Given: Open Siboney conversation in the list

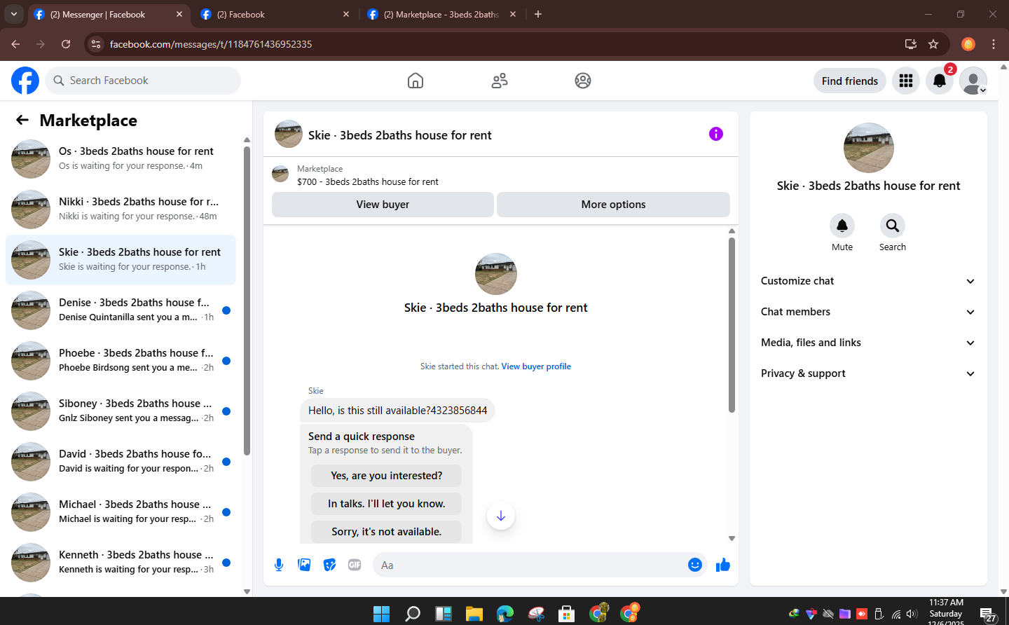Looking at the screenshot, I should (121, 411).
